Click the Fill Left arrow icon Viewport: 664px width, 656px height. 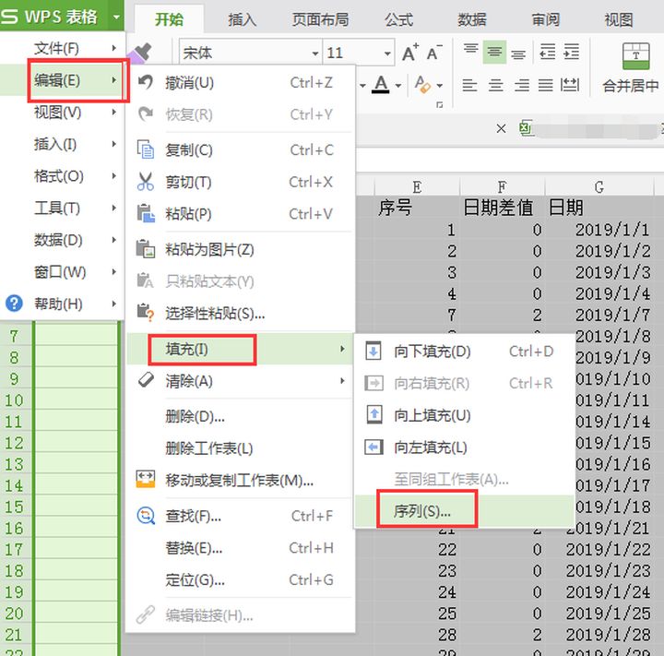click(x=373, y=447)
